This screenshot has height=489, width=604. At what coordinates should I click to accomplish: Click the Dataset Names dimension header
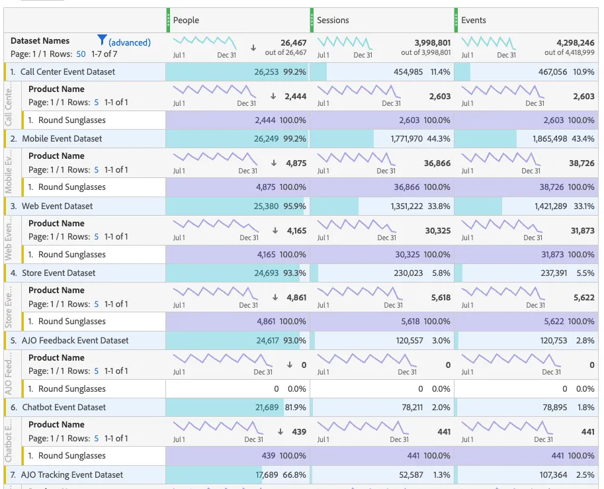pos(40,41)
